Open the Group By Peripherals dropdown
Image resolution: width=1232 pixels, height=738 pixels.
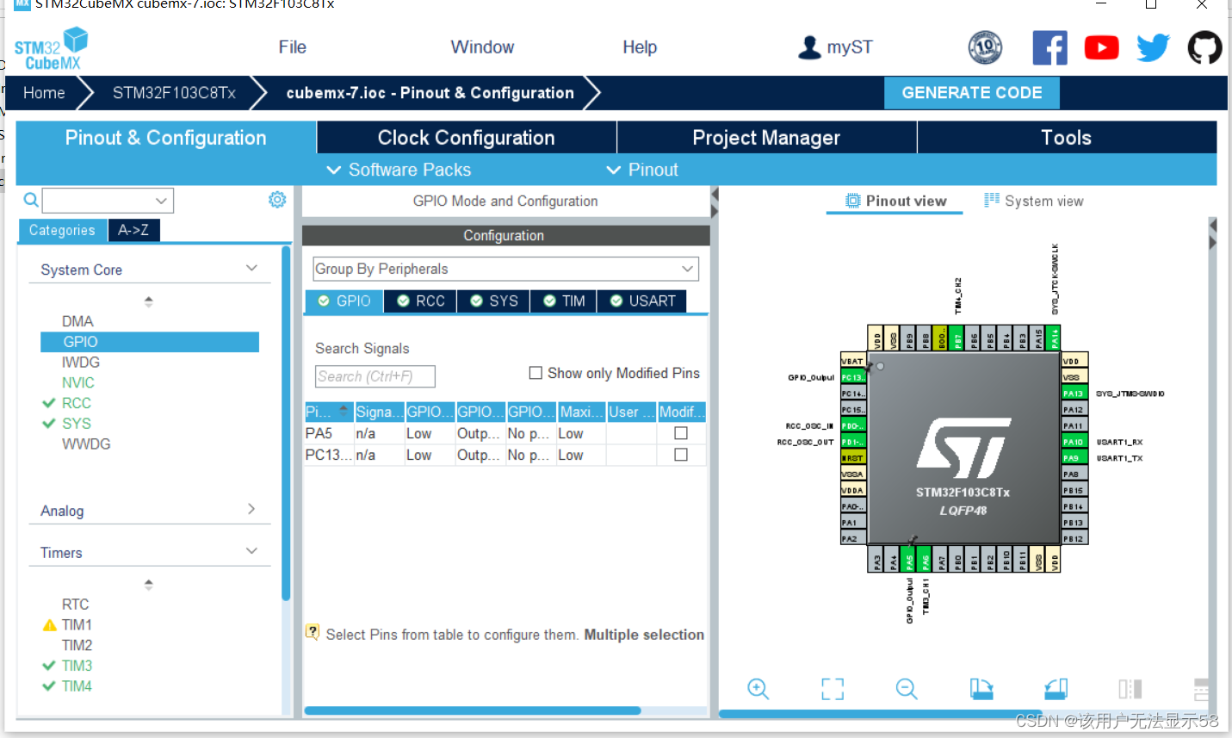(505, 269)
